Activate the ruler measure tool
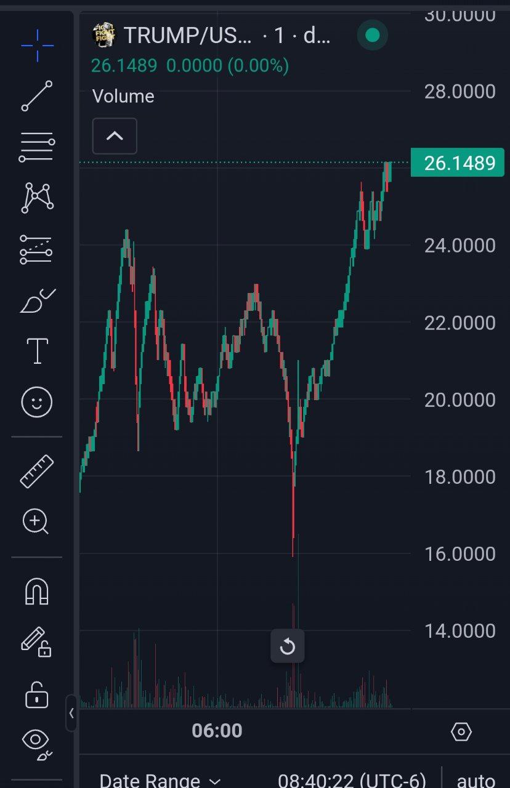This screenshot has width=510, height=788. point(37,472)
